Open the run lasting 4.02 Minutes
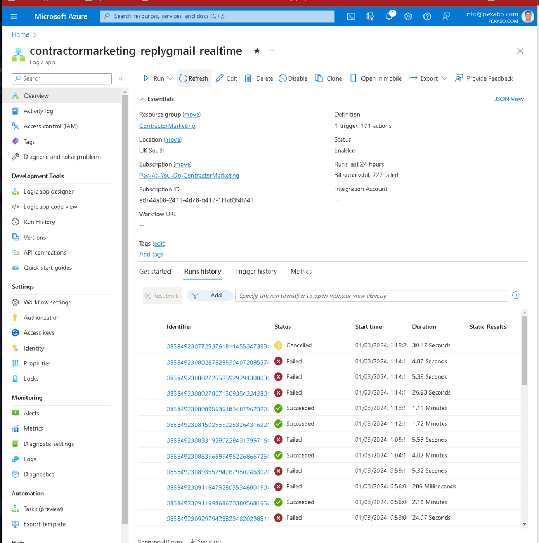 (217, 457)
